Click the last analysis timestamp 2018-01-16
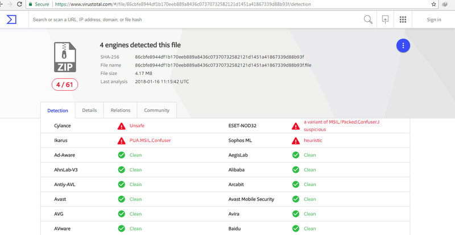 point(162,82)
